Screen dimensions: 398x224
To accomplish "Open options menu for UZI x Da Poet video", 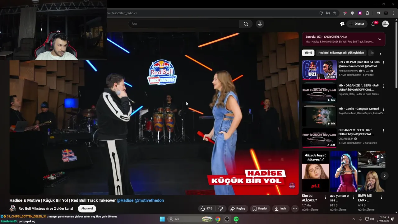I will pyautogui.click(x=383, y=63).
